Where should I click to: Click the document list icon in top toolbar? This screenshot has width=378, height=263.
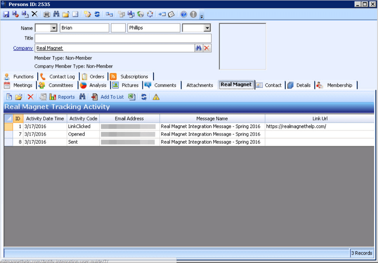pos(75,14)
